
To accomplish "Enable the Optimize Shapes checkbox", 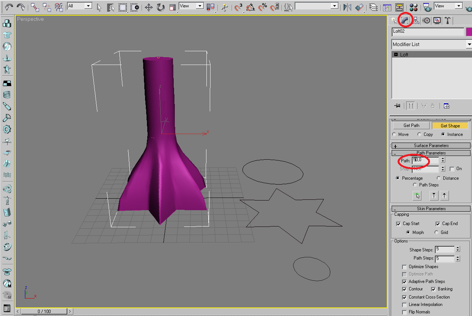I will coord(404,267).
